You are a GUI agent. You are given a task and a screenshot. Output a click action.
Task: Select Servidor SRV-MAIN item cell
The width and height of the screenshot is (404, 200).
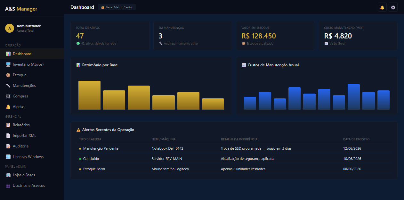pos(167,159)
